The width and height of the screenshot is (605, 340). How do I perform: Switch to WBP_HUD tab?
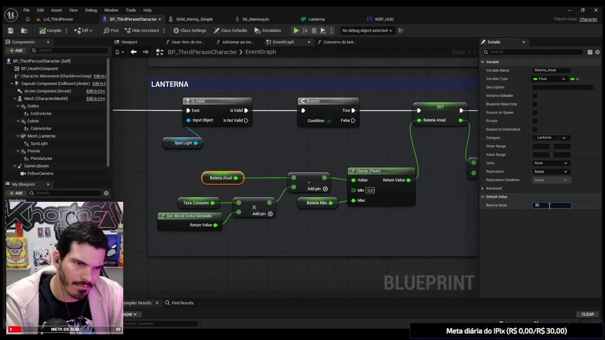point(384,19)
